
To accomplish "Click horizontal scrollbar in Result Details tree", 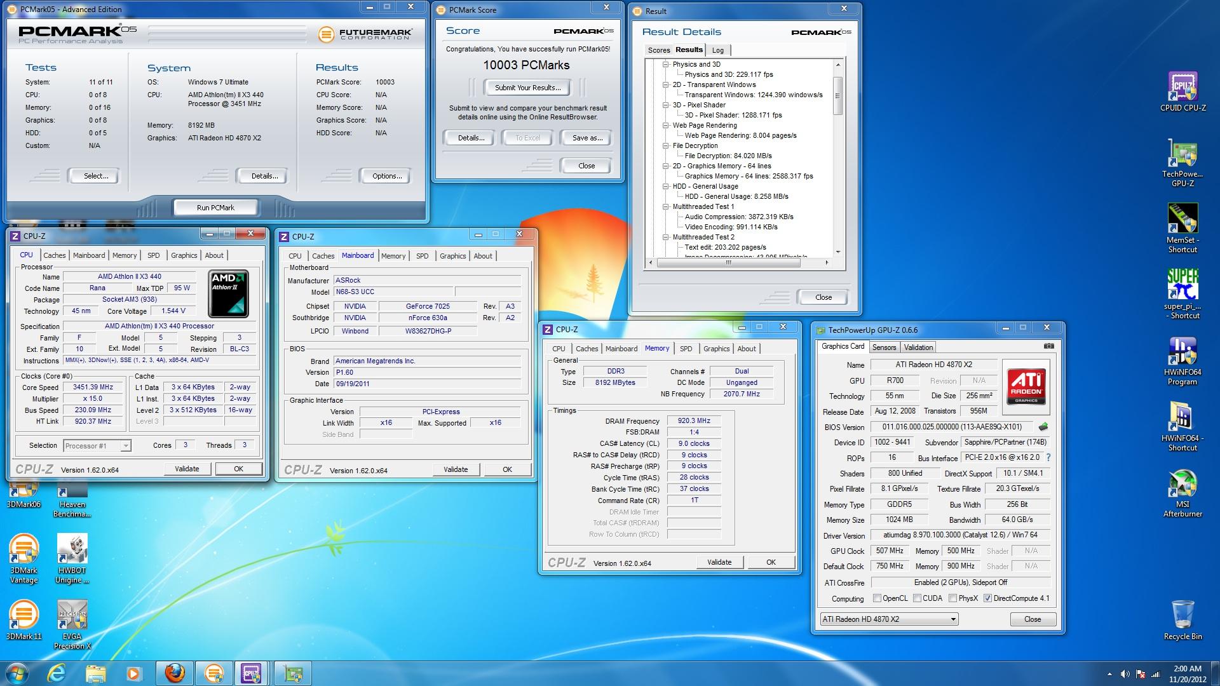I will (729, 262).
